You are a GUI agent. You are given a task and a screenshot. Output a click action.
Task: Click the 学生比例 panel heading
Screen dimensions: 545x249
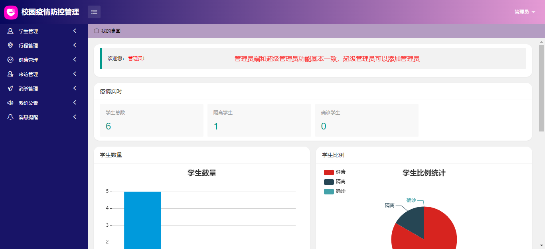point(333,155)
